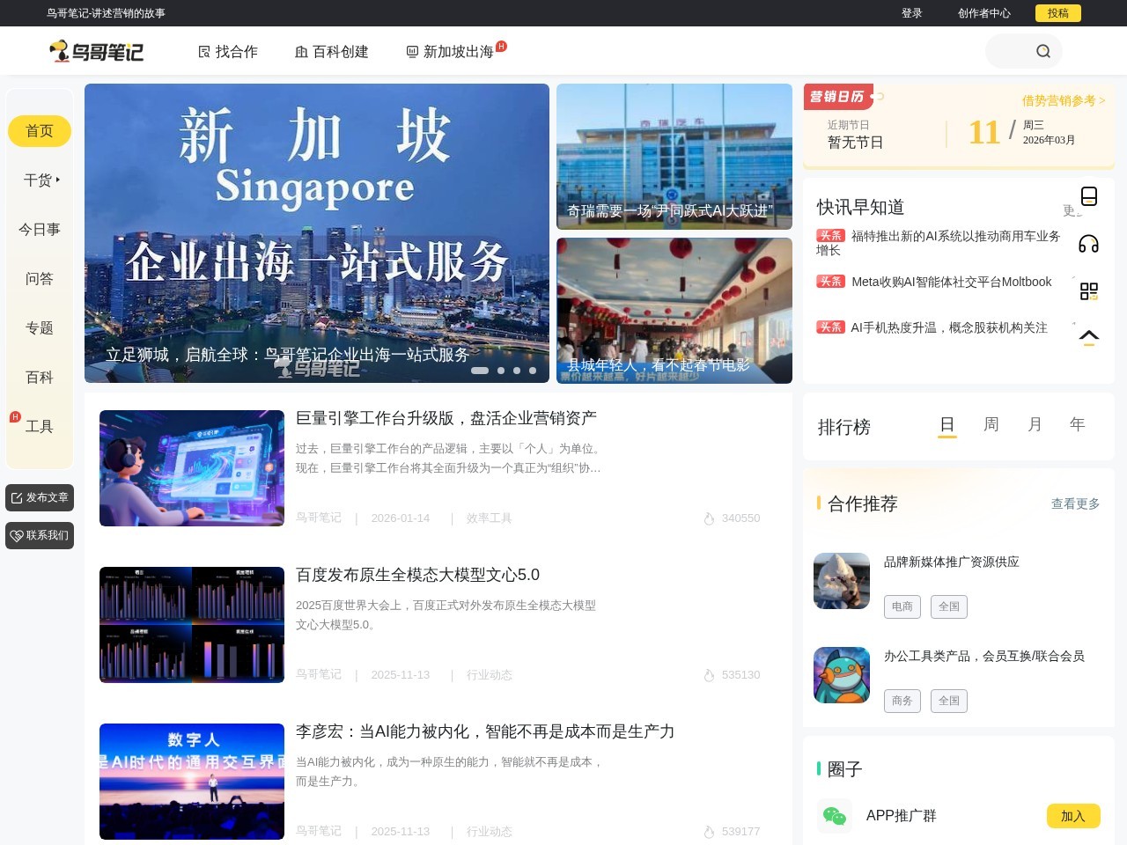Click the yellow 投稿 button
The height and width of the screenshot is (845, 1127).
1057,13
